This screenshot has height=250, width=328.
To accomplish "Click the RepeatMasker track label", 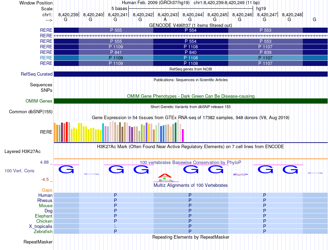I will [38, 242].
